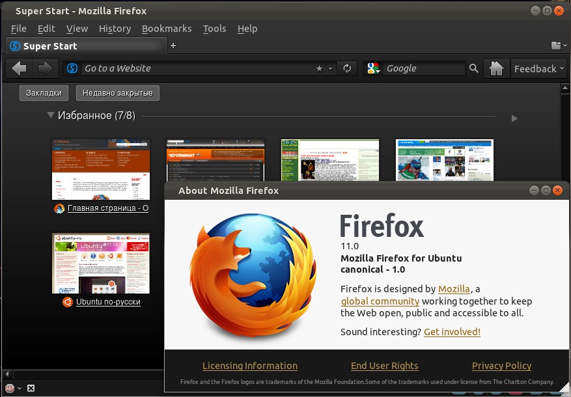Minimize the About Mozilla Firefox dialog
Screen dimensions: 571x397
534,190
